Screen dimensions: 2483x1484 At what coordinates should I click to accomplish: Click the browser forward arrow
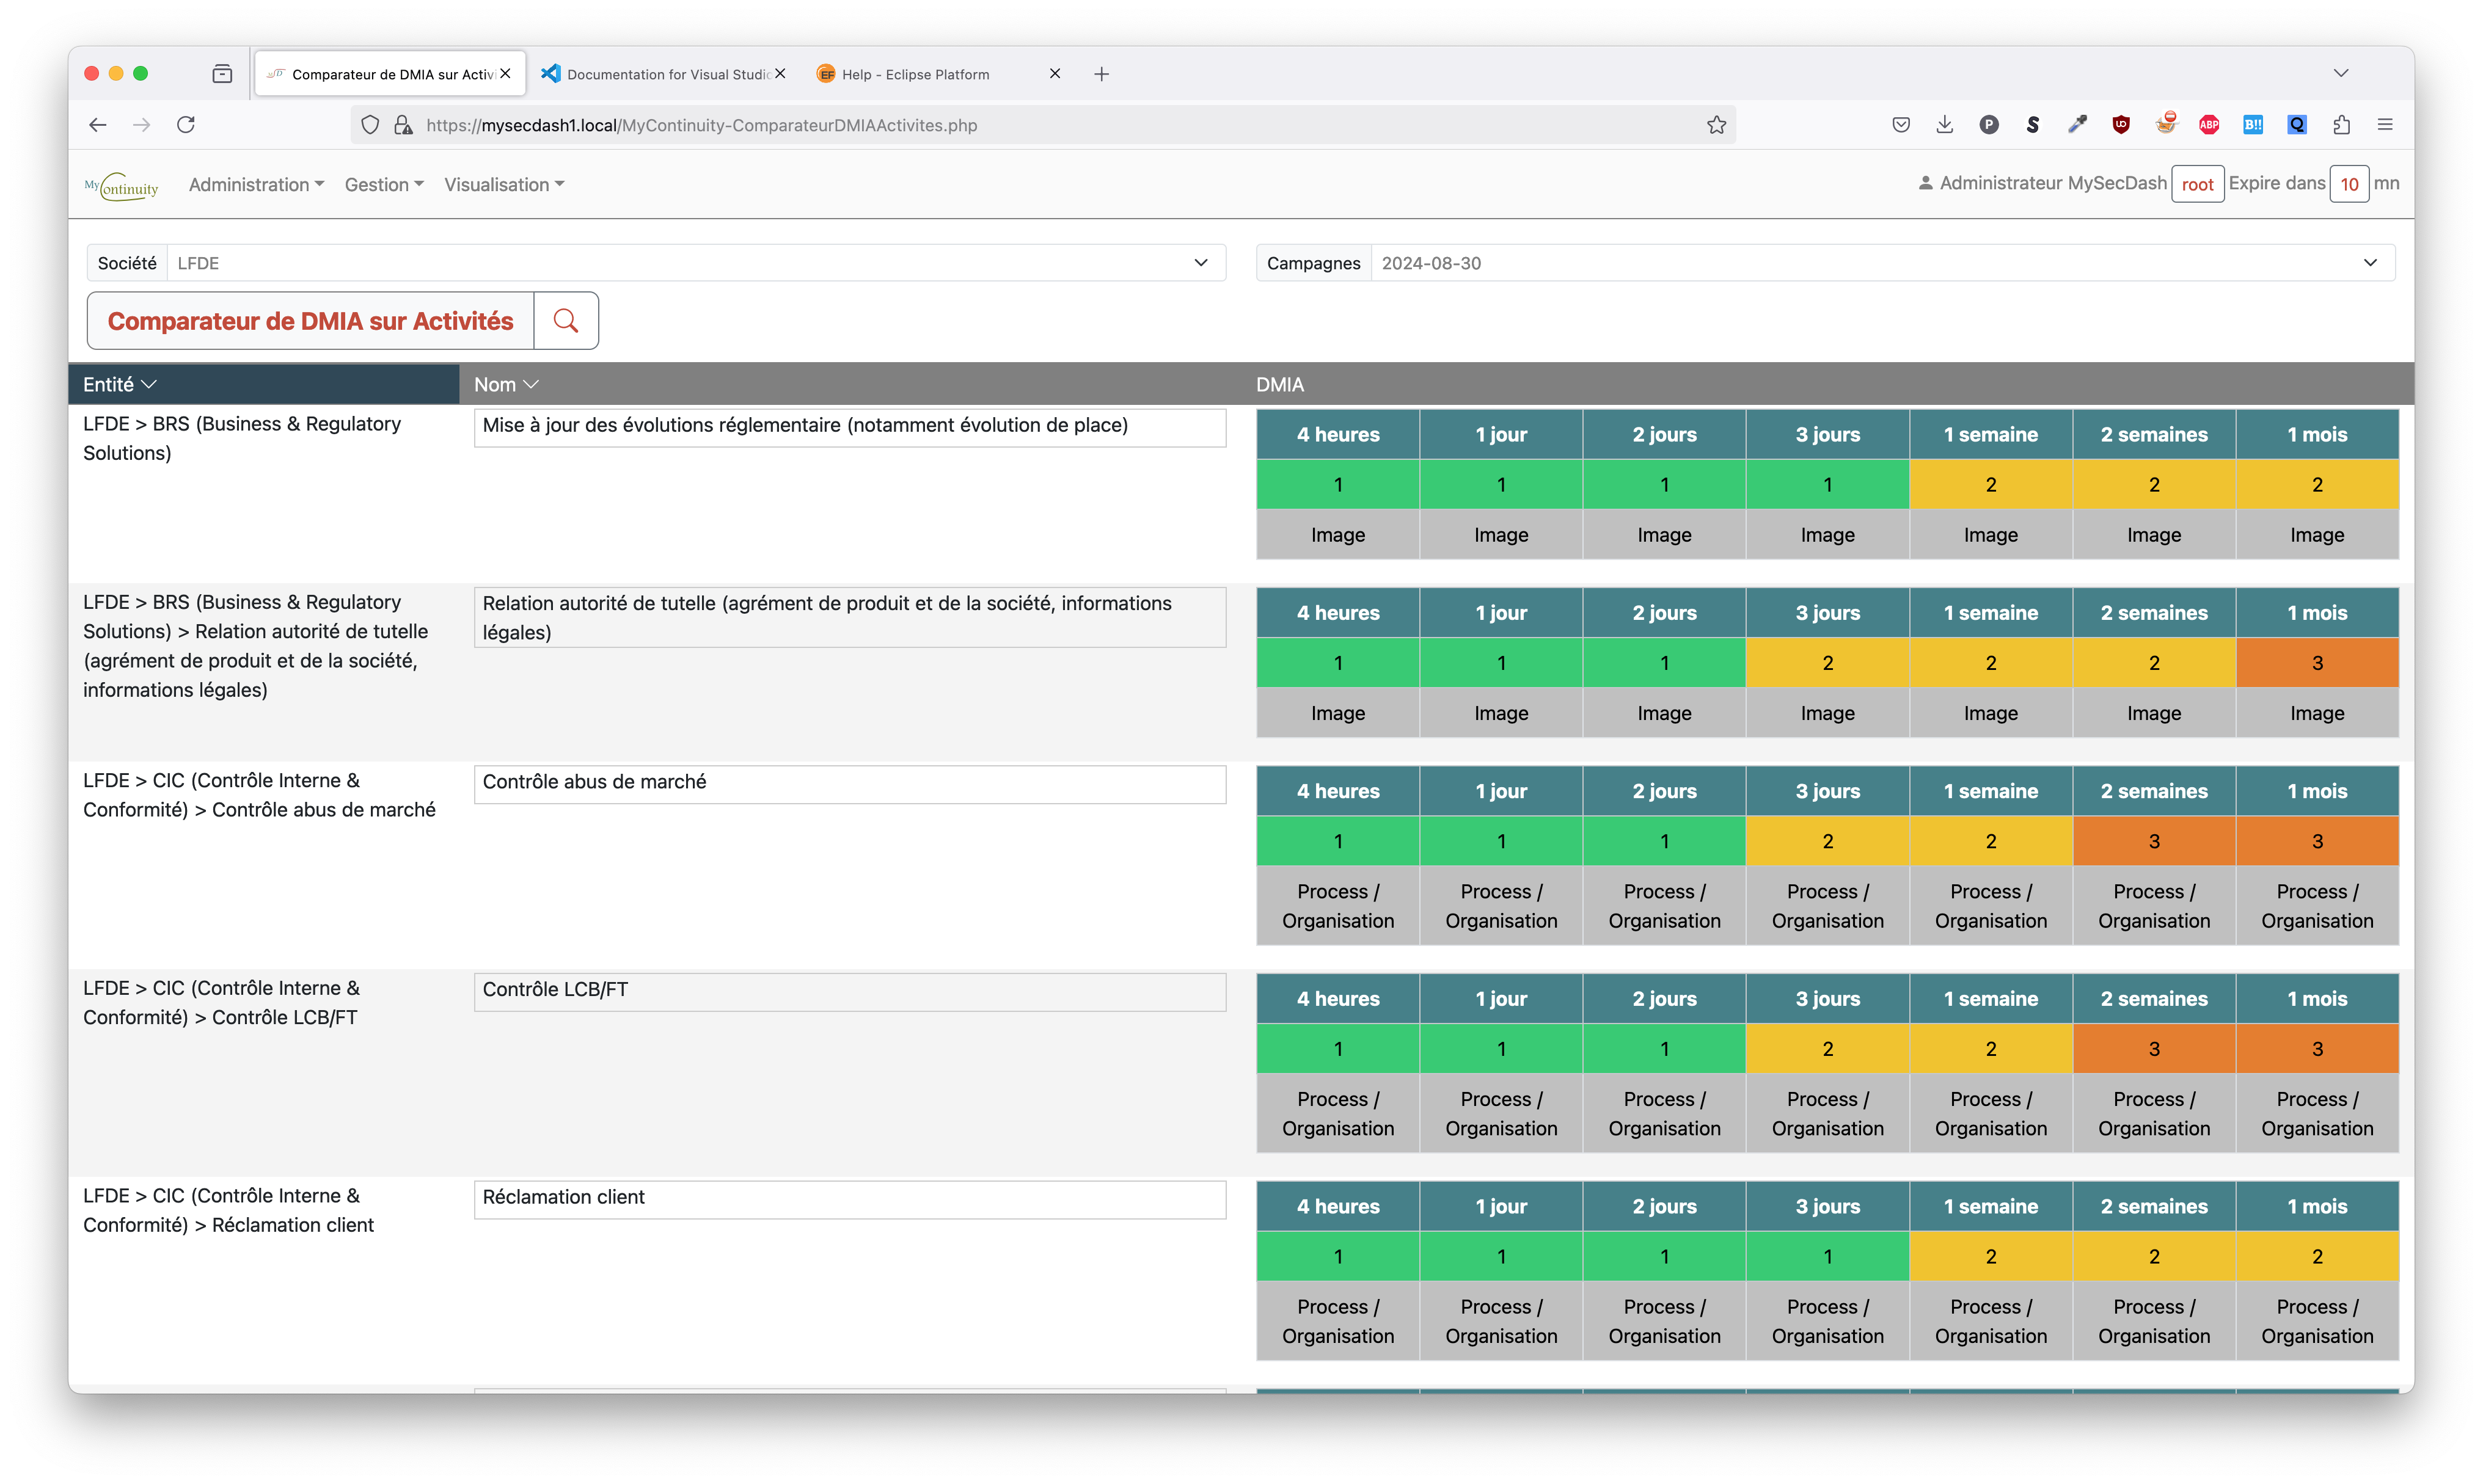pos(142,125)
